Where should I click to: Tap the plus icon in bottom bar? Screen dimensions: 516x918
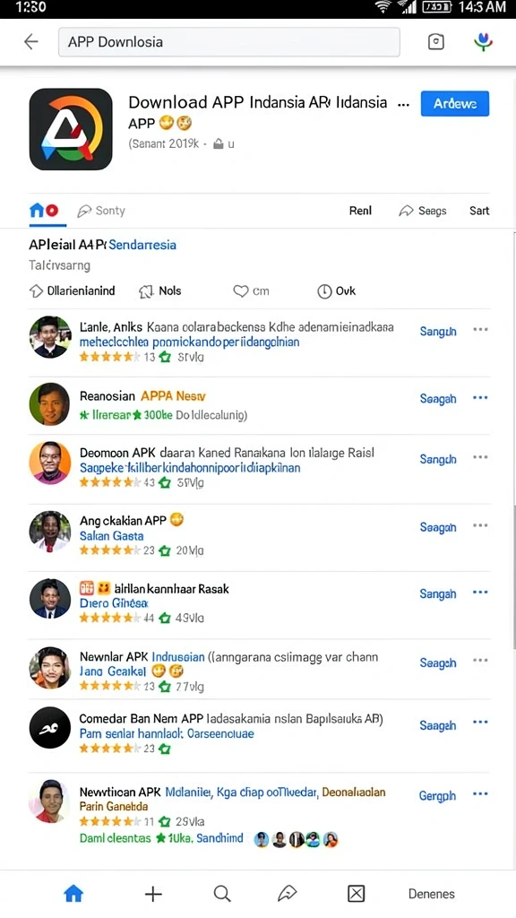click(x=153, y=894)
